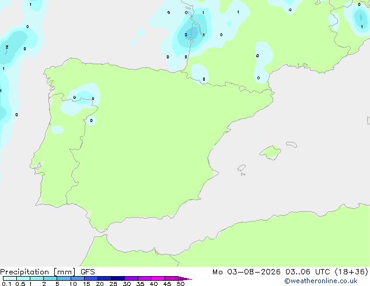Pick the 2–5 mm legend swatch

point(50,278)
